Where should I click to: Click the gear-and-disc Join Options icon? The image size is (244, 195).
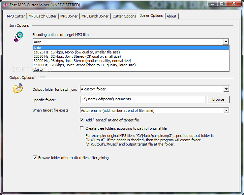point(18,37)
